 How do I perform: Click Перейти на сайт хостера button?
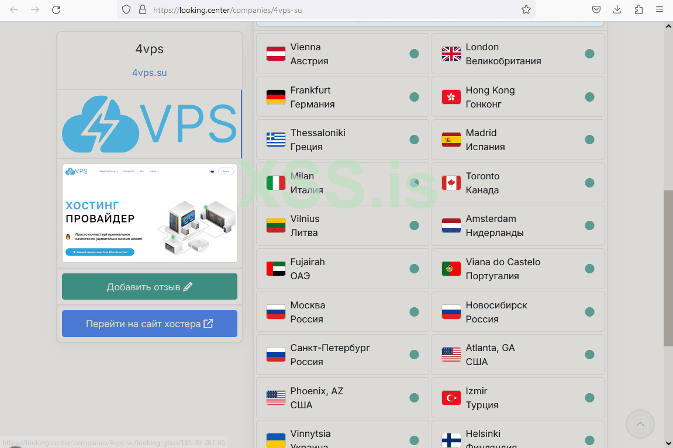[x=149, y=324]
